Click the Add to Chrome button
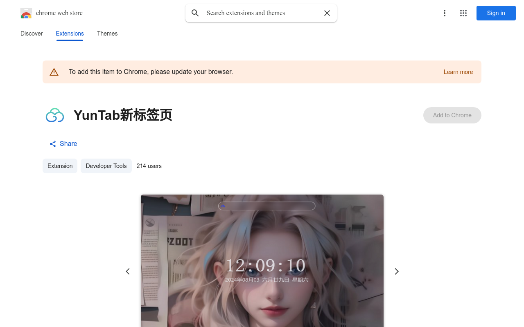Image resolution: width=524 pixels, height=327 pixels. coord(452,115)
